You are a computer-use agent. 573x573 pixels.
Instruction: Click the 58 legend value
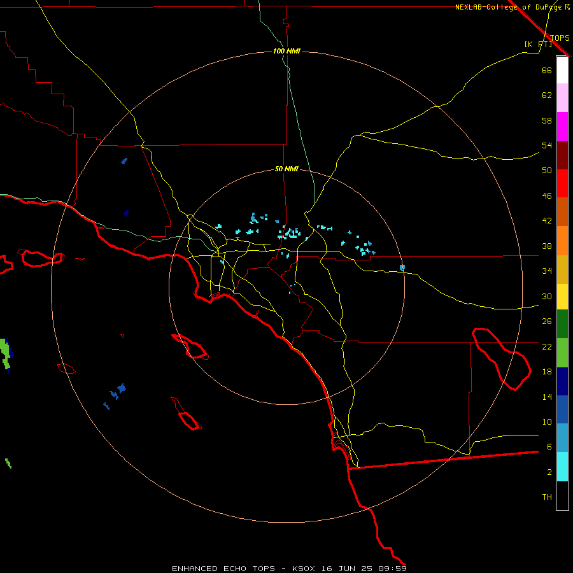click(547, 120)
